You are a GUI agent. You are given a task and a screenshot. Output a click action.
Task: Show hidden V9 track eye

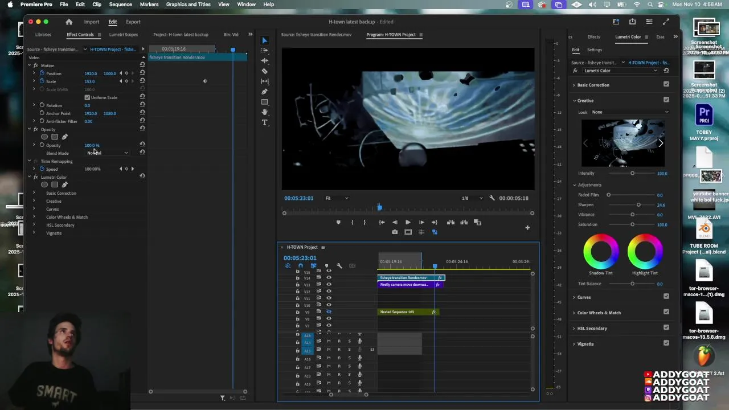(329, 312)
